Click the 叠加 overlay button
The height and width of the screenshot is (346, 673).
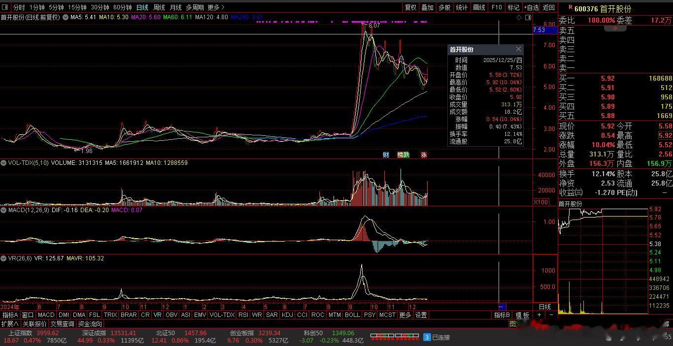point(428,7)
